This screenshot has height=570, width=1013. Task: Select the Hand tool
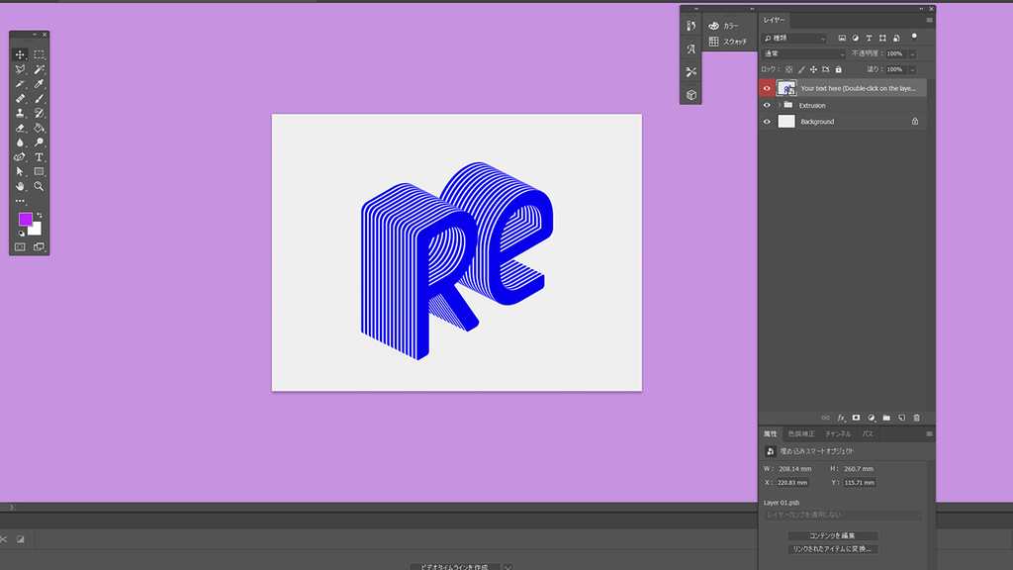coord(20,186)
